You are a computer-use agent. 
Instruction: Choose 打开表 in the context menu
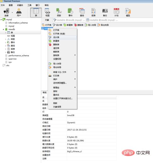[x=62, y=30]
